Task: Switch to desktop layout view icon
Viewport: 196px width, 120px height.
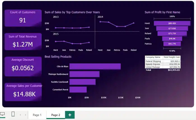Action: coord(2,114)
